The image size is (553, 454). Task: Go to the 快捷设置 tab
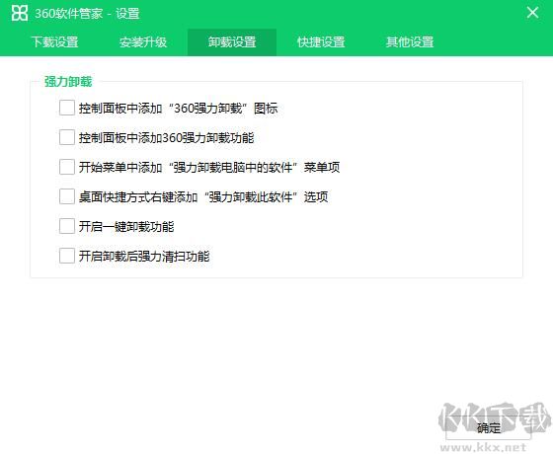(321, 42)
